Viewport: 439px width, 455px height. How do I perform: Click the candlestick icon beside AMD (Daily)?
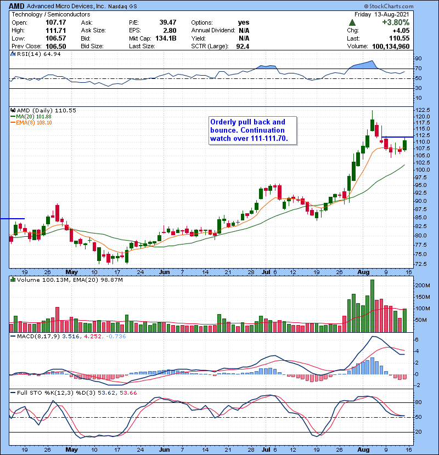click(x=13, y=110)
